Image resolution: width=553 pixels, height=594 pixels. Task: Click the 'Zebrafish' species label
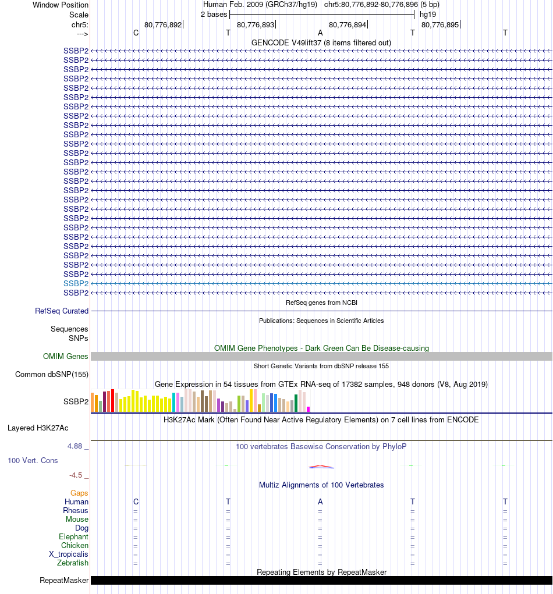click(x=73, y=563)
